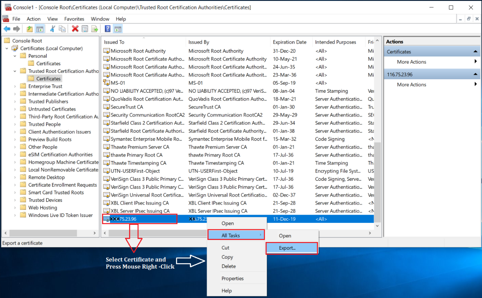Viewport: 482px width, 298px height.
Task: Expand the Untrusted Certificates node
Action: 15,109
